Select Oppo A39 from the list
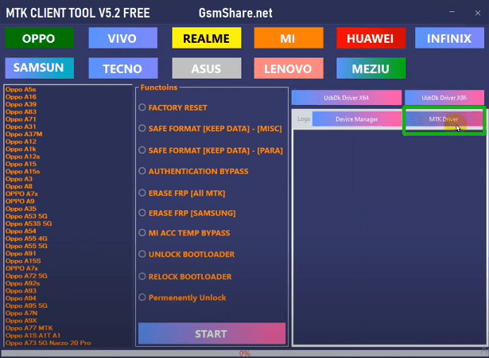 click(x=21, y=104)
